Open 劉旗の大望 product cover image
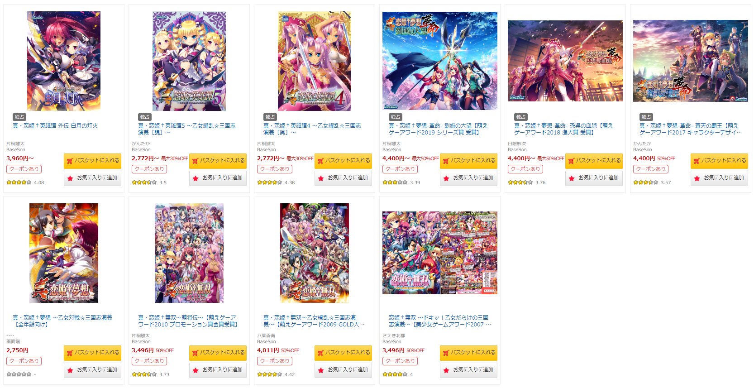The width and height of the screenshot is (754, 388). [x=440, y=61]
